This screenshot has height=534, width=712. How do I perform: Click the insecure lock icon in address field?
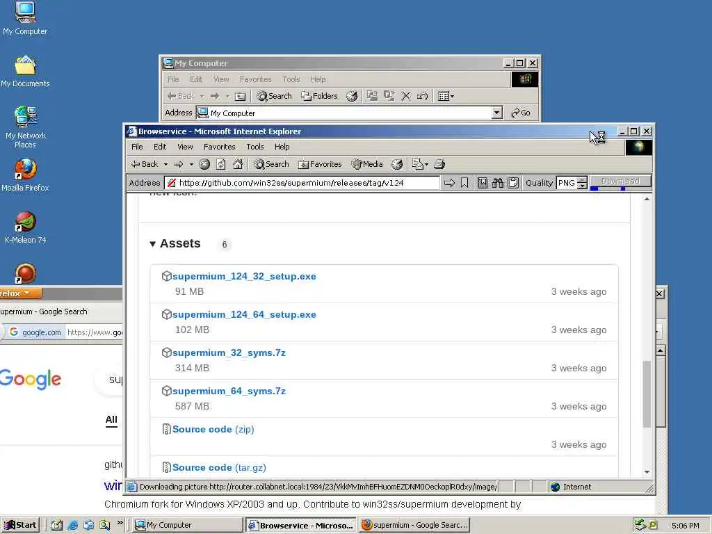click(x=171, y=183)
